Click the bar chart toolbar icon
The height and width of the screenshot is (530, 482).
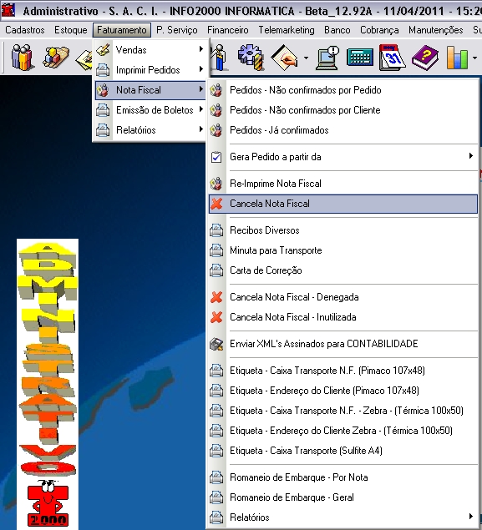click(457, 58)
